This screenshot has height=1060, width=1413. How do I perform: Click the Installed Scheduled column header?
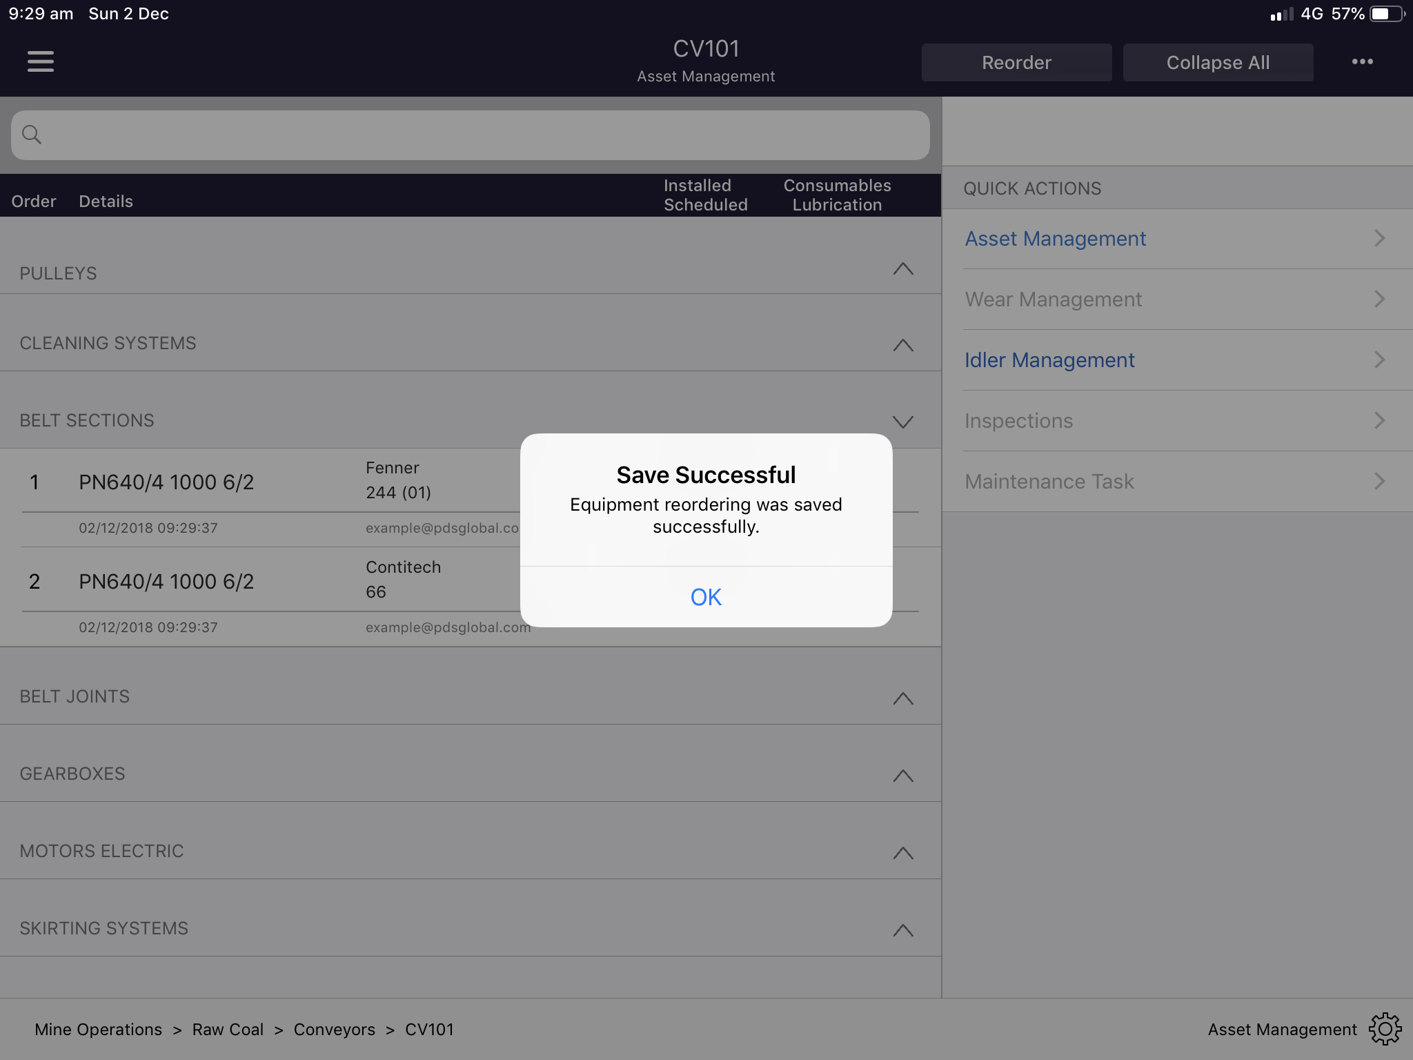point(705,195)
